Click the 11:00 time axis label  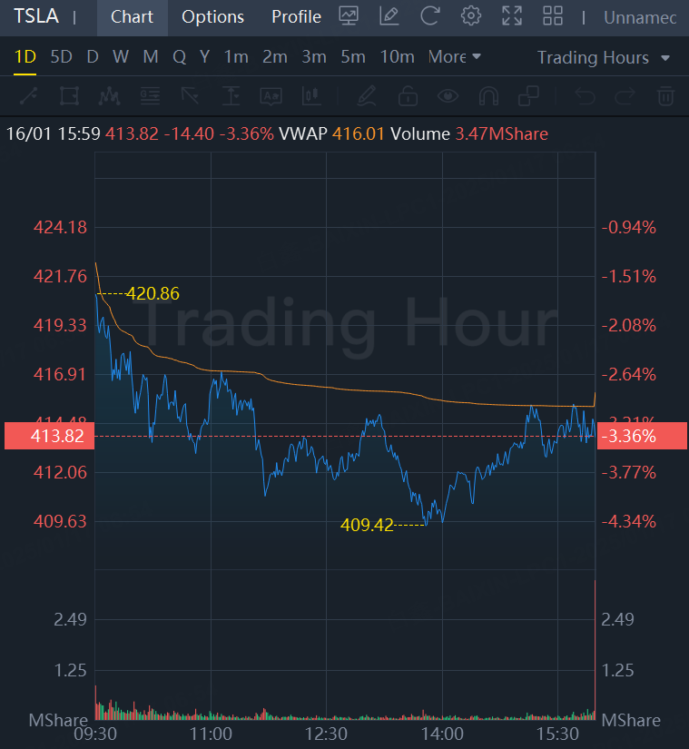pos(211,734)
